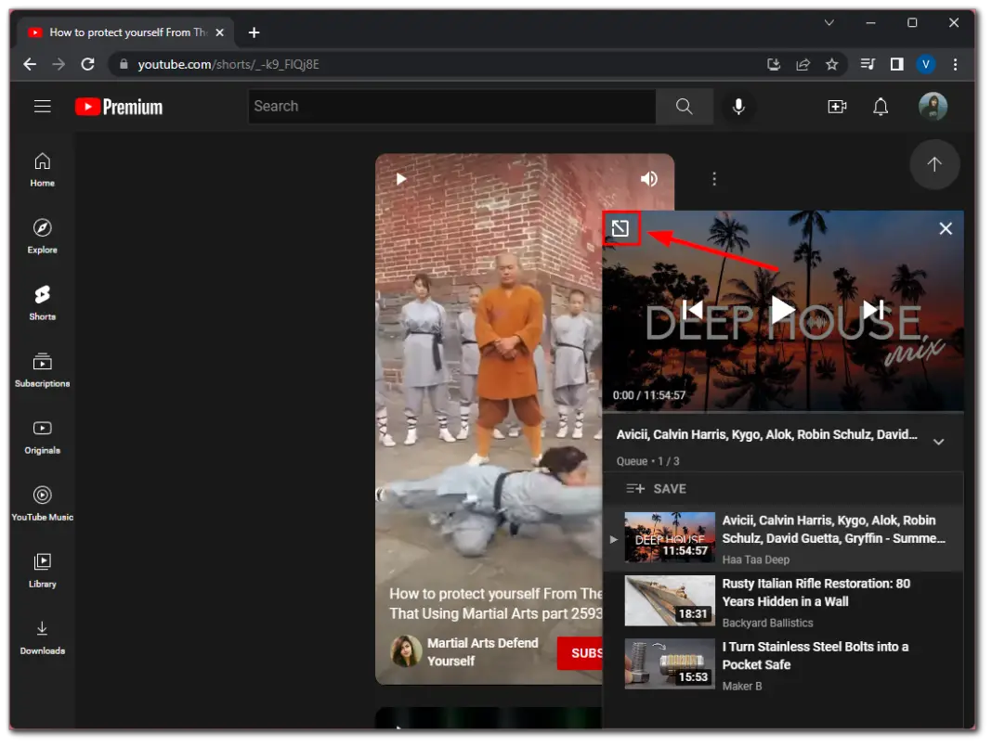
Task: Open the browser customize menu
Action: click(x=954, y=64)
